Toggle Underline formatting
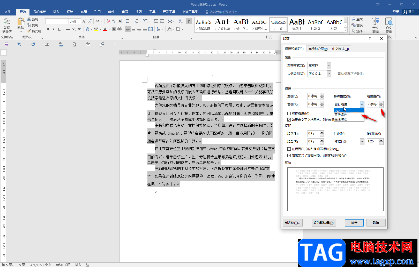The width and height of the screenshot is (419, 267). click(59, 29)
